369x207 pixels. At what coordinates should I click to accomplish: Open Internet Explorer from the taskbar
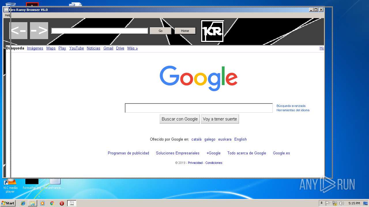(23, 203)
